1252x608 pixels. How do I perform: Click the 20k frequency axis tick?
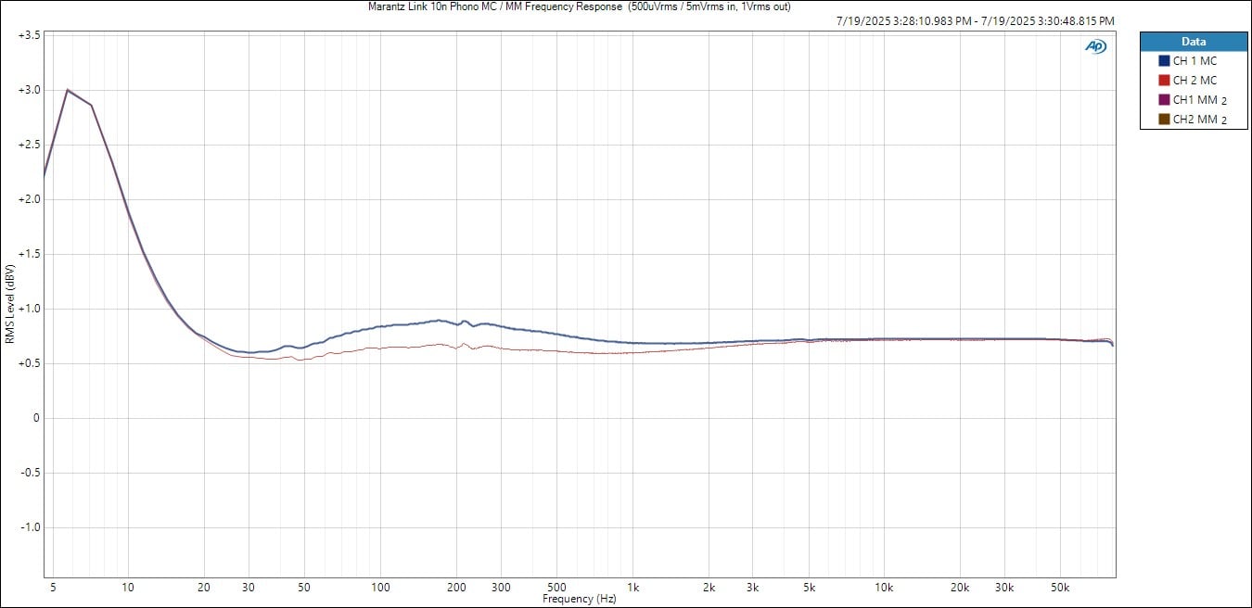pos(960,587)
